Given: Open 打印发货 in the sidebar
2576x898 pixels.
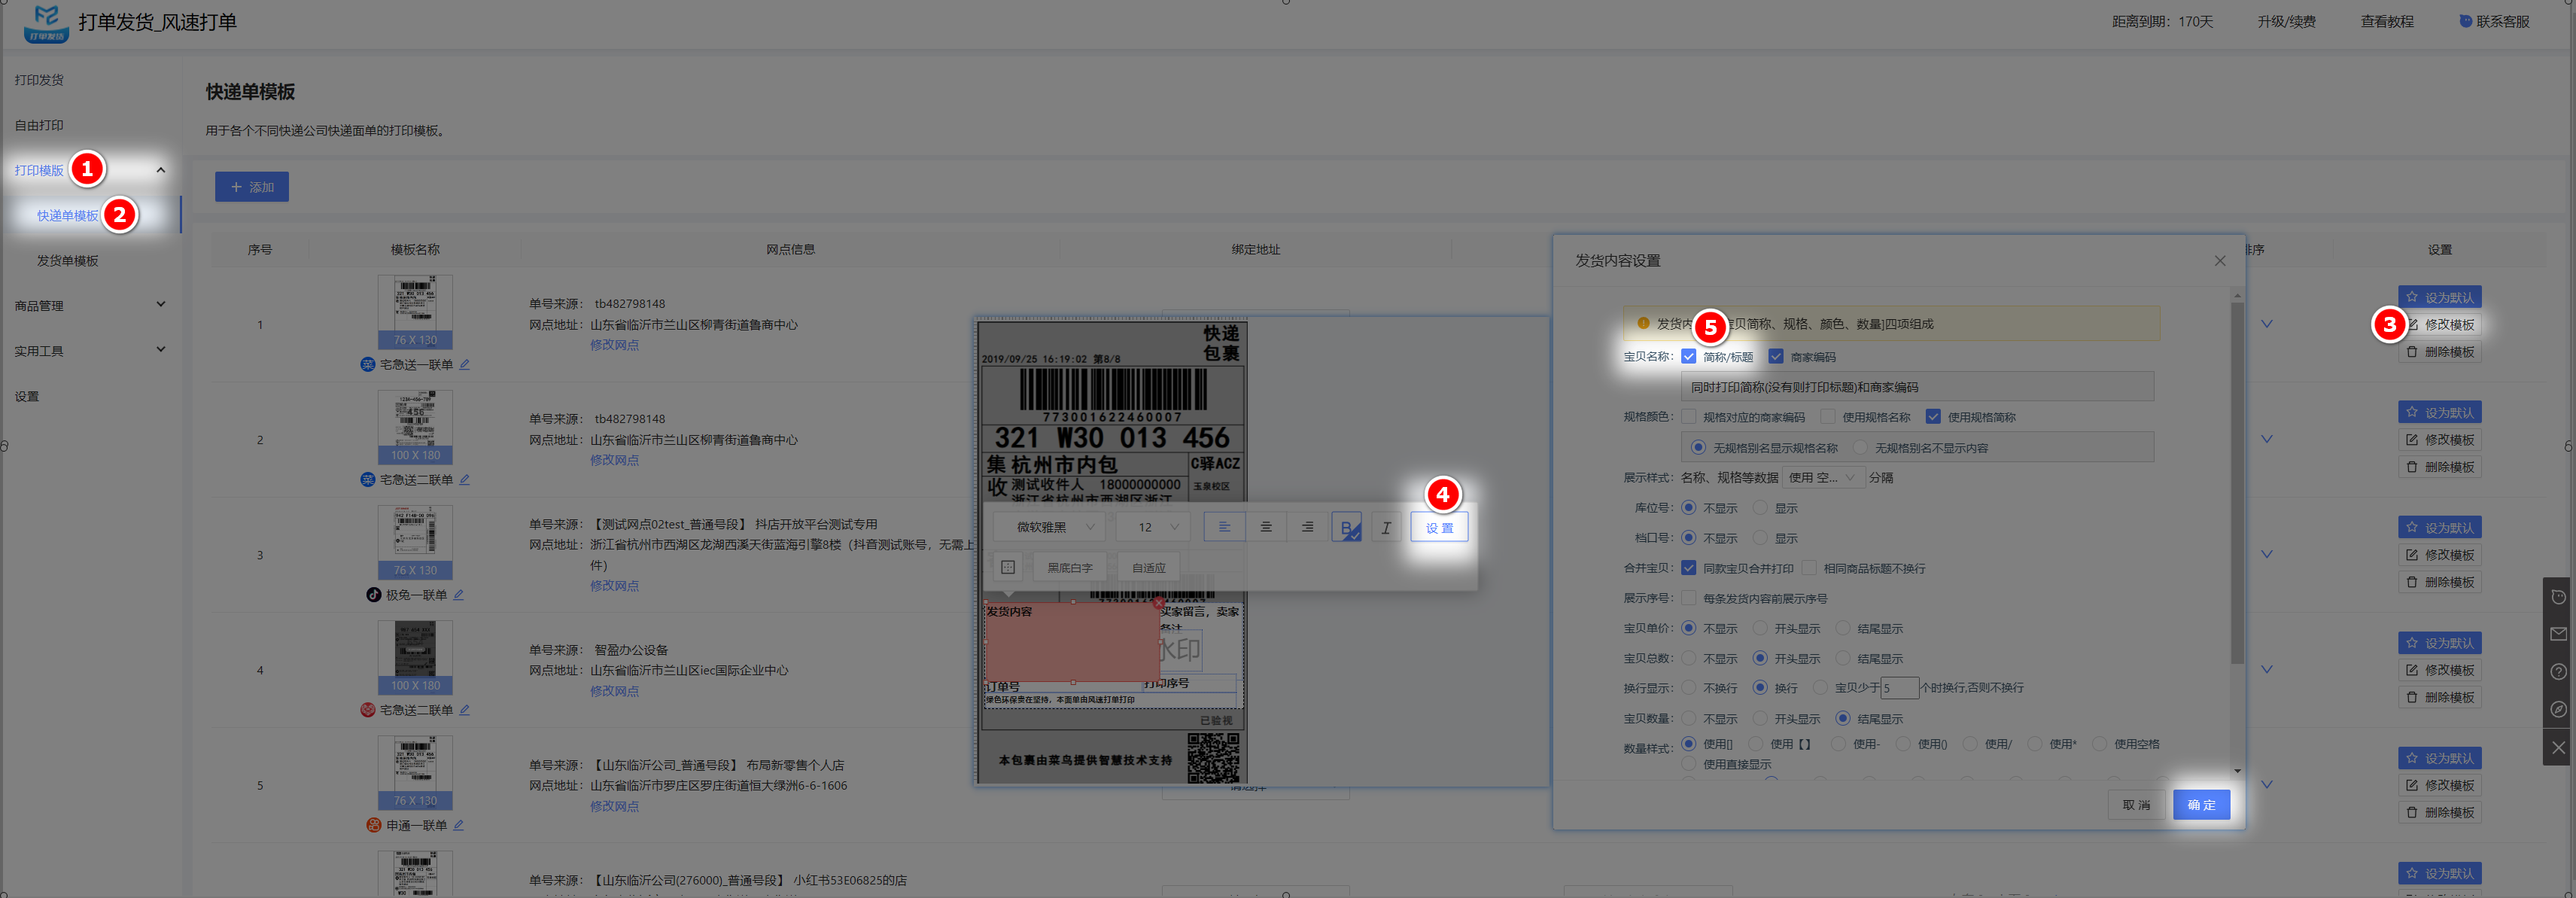Looking at the screenshot, I should [x=39, y=80].
